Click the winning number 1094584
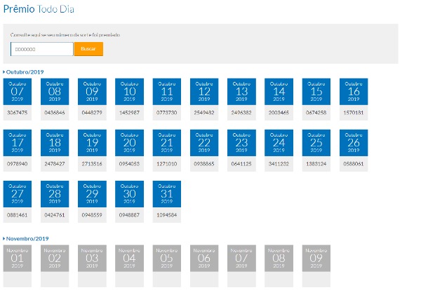The height and width of the screenshot is (290, 421). (167, 214)
